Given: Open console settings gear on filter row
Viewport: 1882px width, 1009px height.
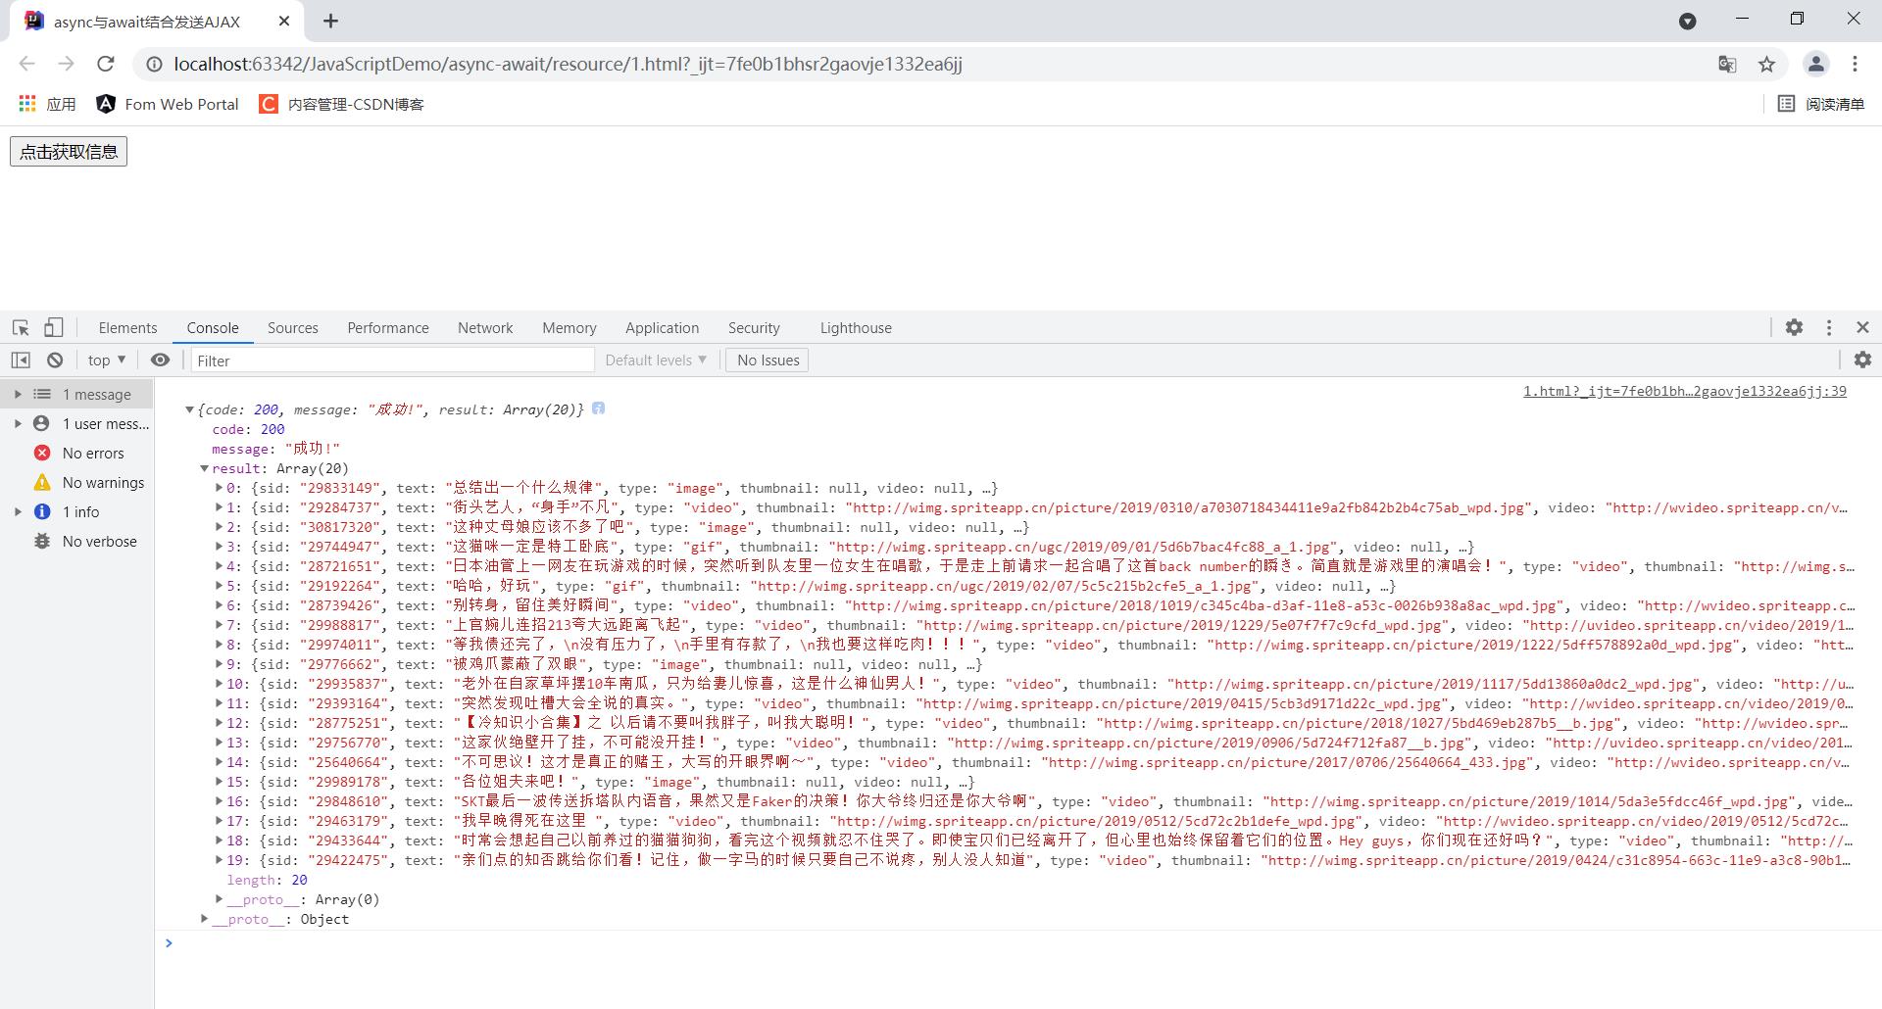Looking at the screenshot, I should 1862,360.
